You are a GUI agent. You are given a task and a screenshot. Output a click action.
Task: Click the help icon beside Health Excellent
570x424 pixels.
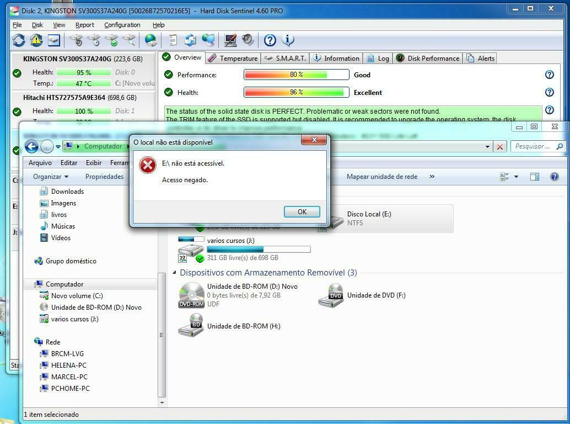click(x=549, y=92)
